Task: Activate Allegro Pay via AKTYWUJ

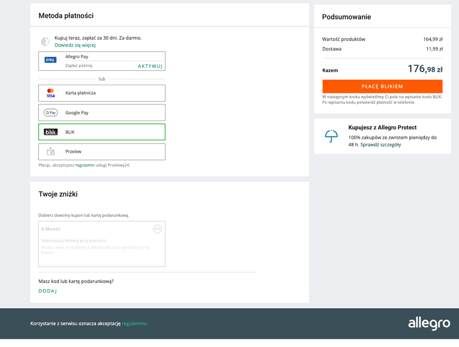Action: (x=150, y=66)
